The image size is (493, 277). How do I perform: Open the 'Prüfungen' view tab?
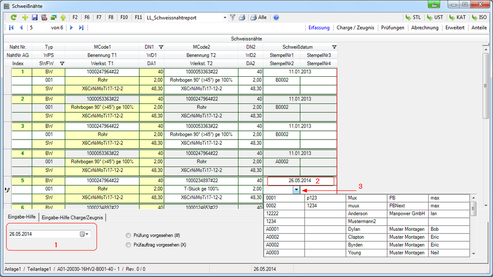click(393, 28)
